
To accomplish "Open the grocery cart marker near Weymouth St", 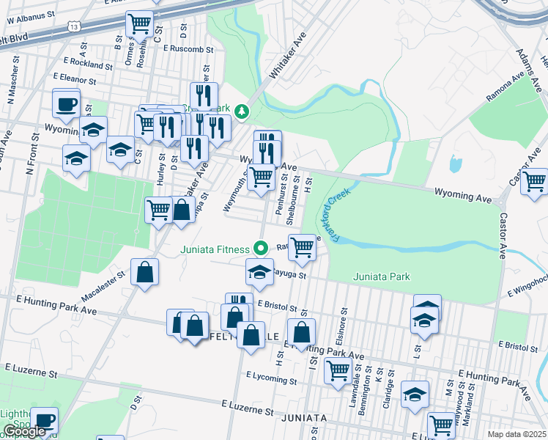I will coord(261,180).
